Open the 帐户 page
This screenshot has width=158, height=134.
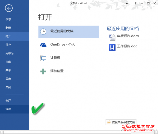[14, 101]
